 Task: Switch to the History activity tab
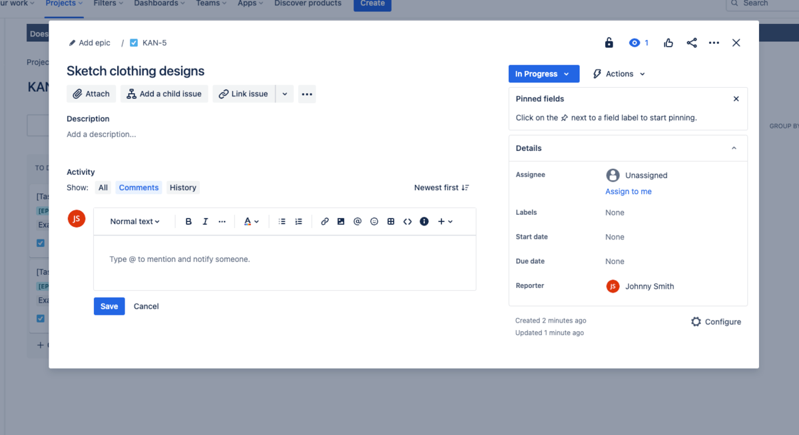click(182, 188)
